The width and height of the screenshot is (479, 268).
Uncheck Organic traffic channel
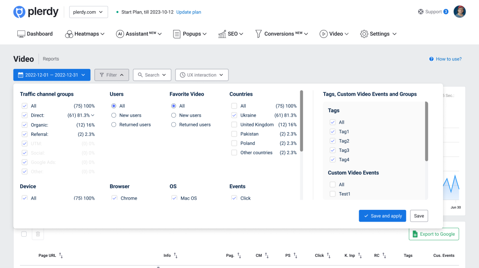click(x=25, y=125)
